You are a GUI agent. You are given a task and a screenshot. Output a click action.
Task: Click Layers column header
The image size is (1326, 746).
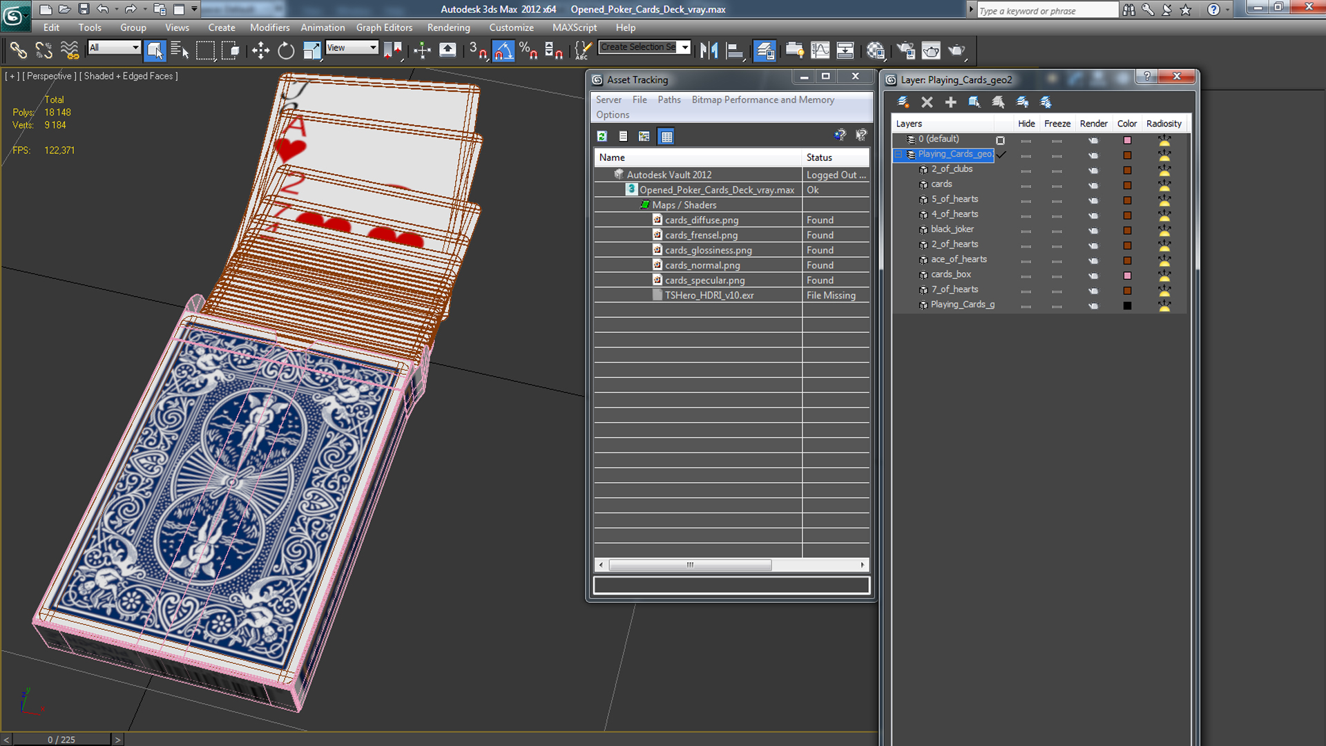click(943, 124)
